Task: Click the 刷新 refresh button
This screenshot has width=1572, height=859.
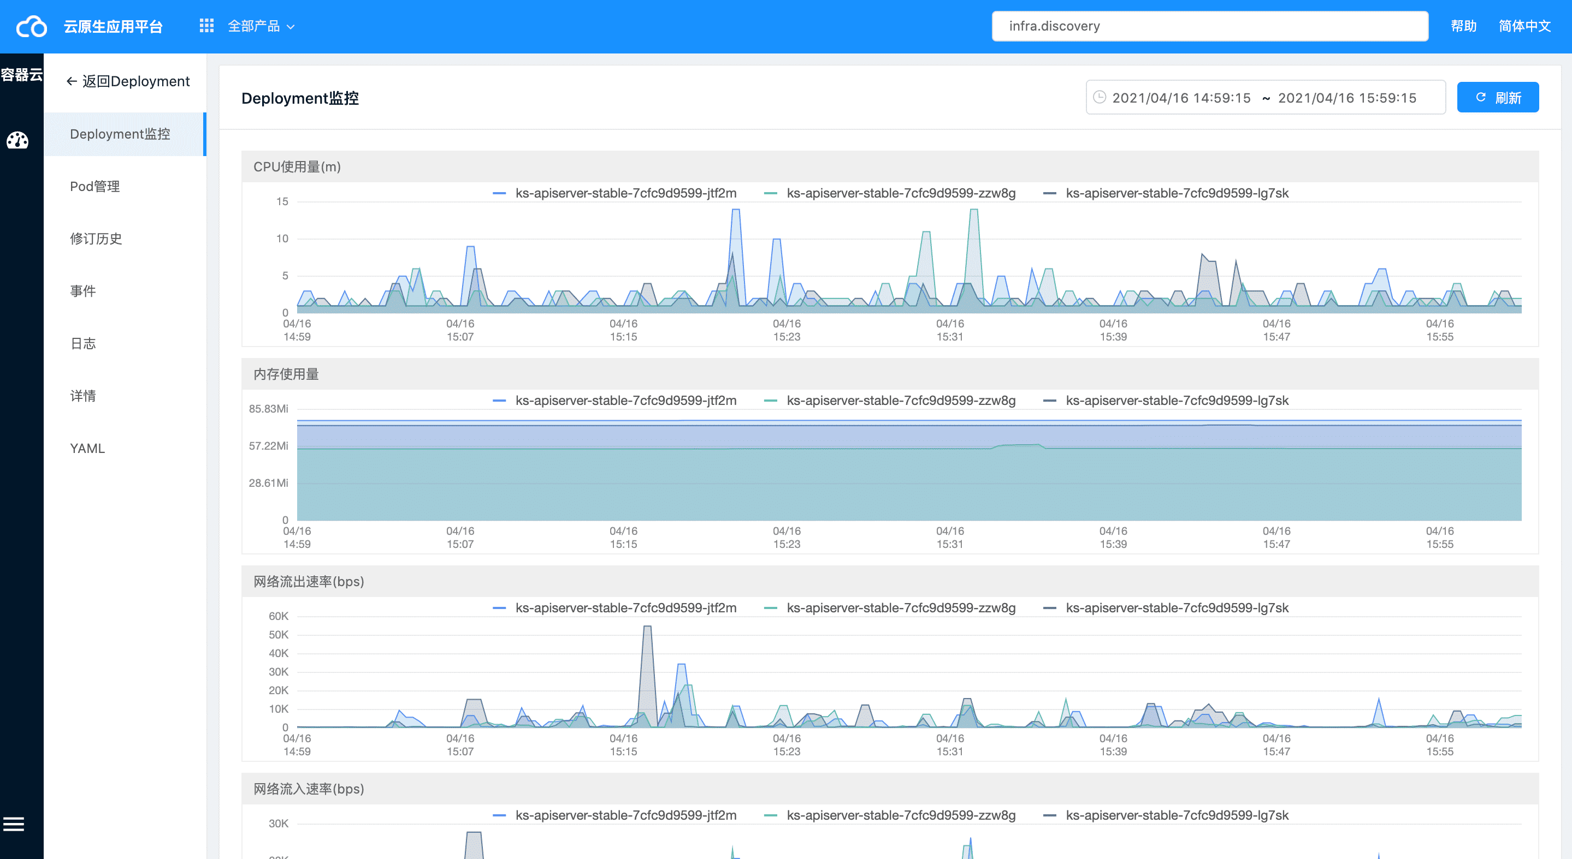Action: [1498, 98]
